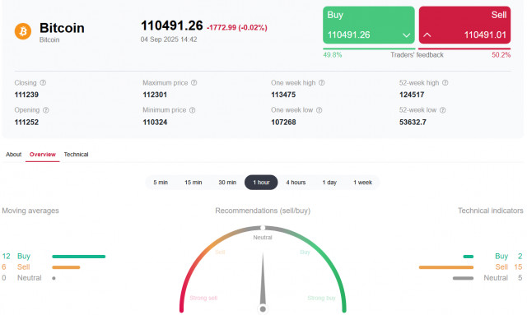Show the One week high tooltip icon
This screenshot has width=527, height=315.
tap(322, 82)
